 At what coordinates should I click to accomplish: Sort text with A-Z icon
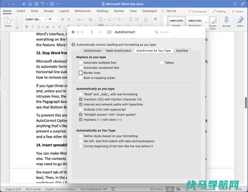pyautogui.click(x=146, y=19)
